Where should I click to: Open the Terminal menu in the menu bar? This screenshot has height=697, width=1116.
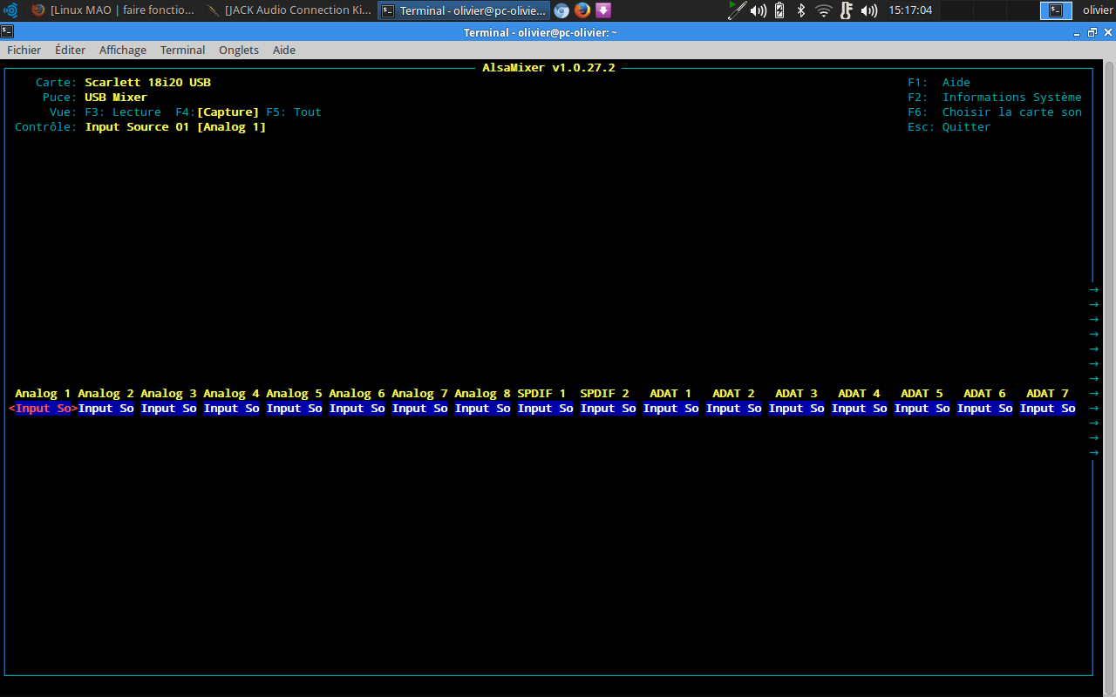pos(183,50)
